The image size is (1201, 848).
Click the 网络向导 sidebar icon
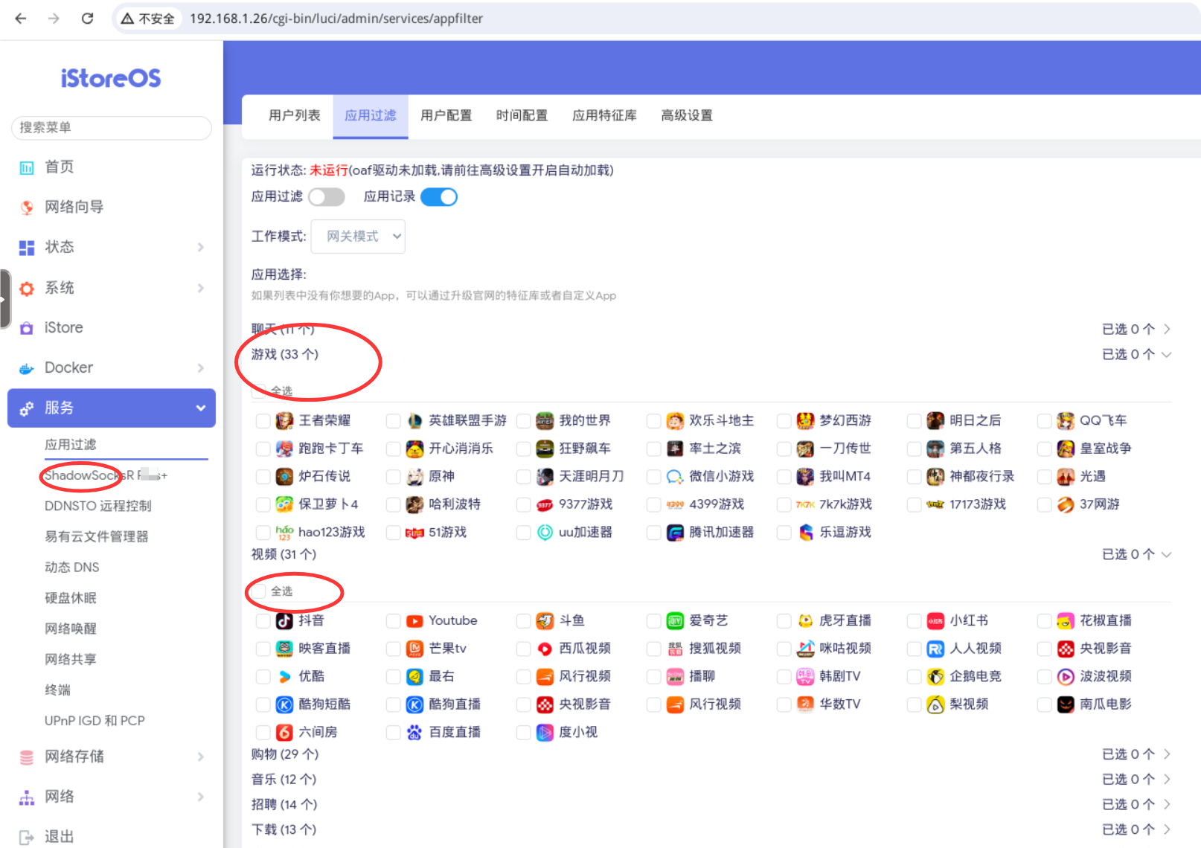pyautogui.click(x=27, y=207)
